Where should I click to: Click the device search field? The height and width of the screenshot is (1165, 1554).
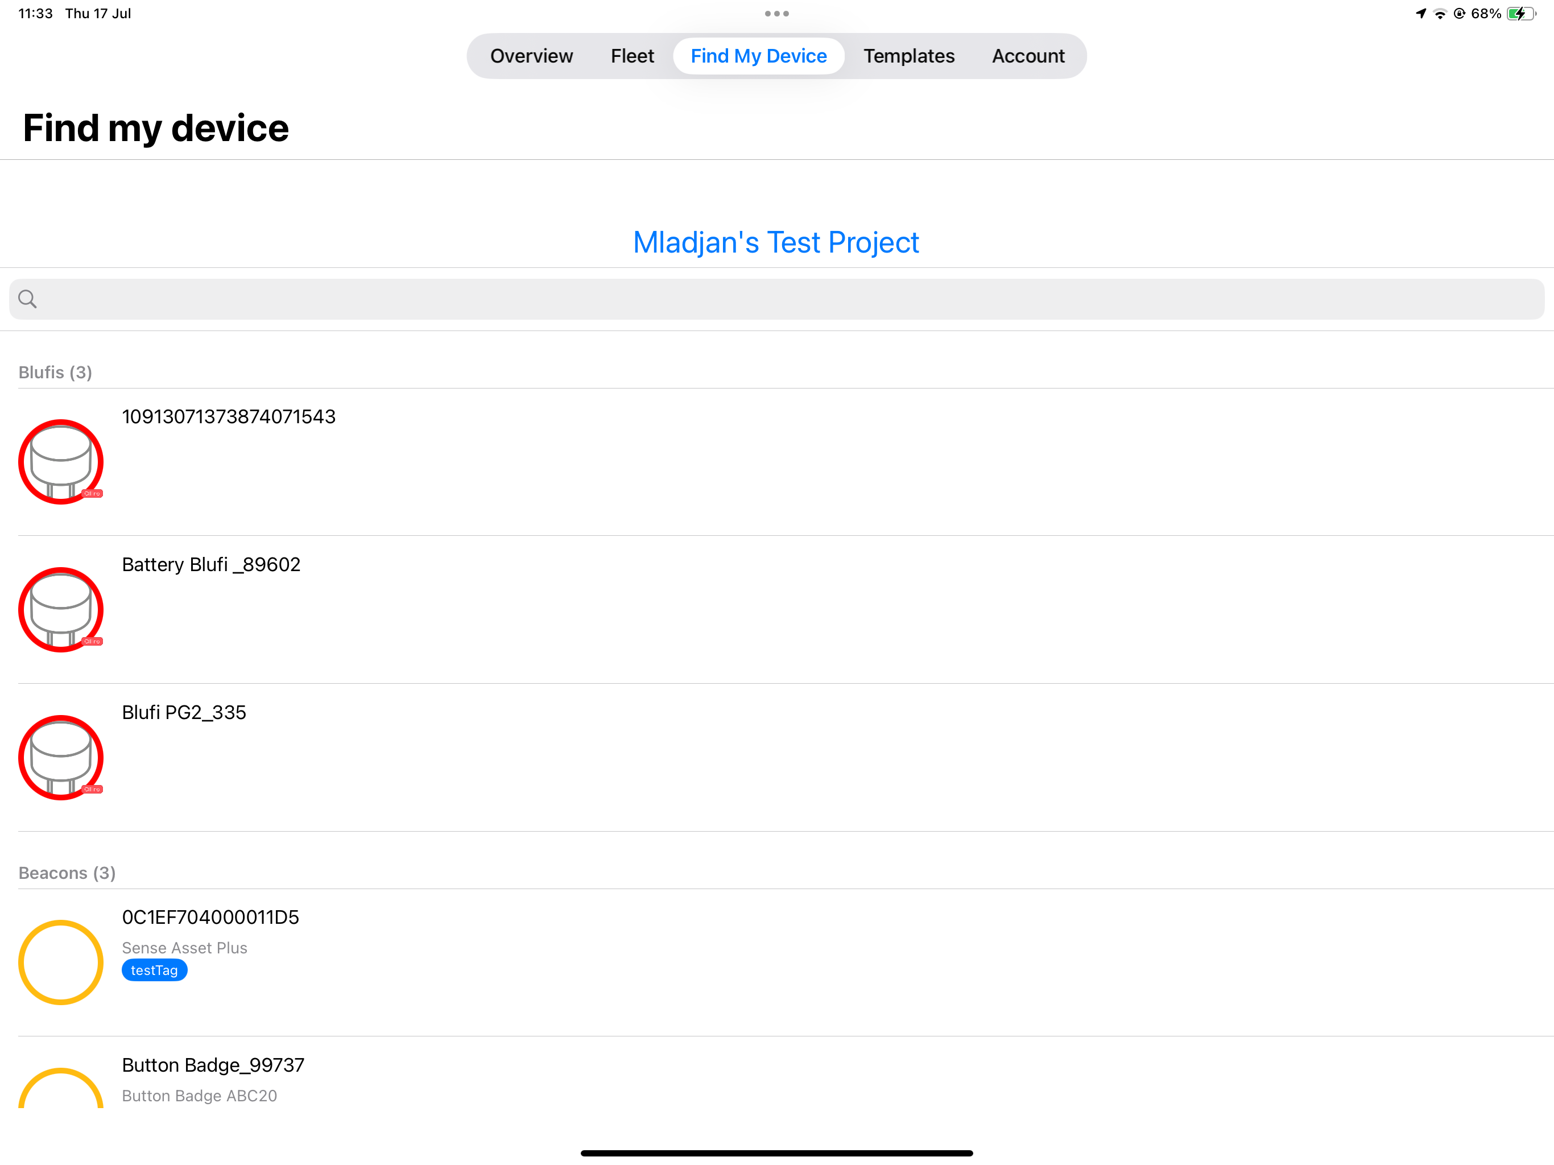[777, 299]
